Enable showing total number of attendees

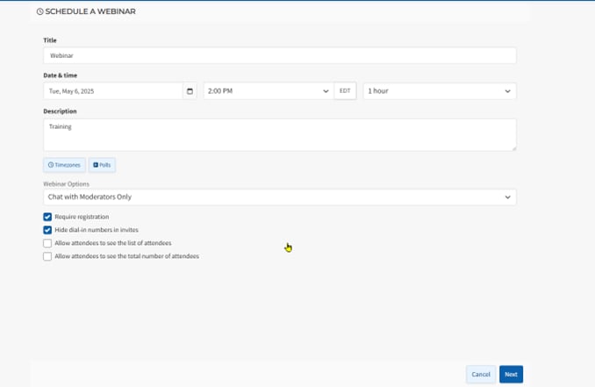pyautogui.click(x=47, y=256)
